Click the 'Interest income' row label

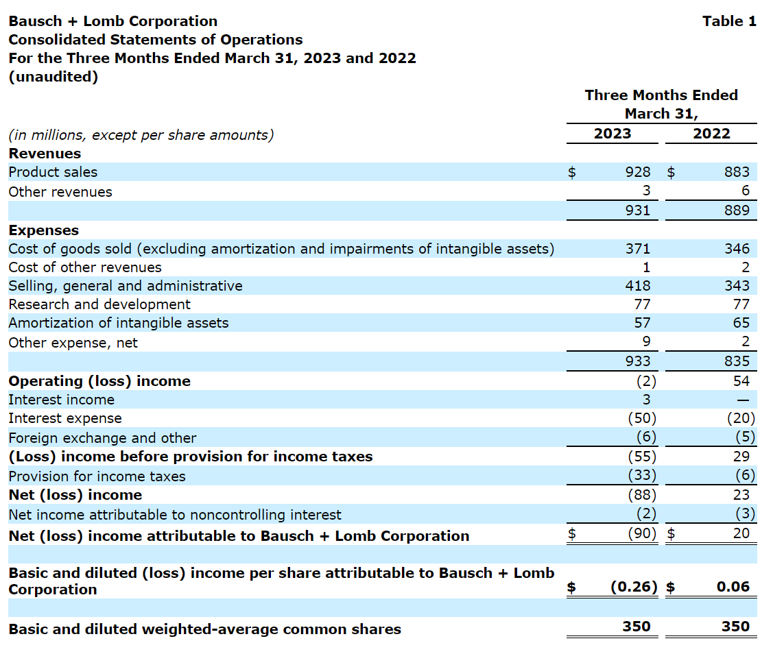pyautogui.click(x=62, y=400)
